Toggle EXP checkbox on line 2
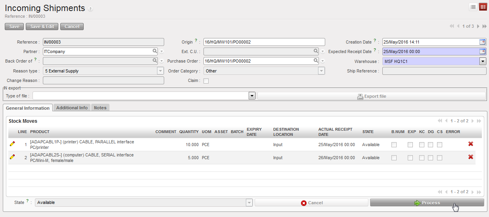 (x=410, y=158)
